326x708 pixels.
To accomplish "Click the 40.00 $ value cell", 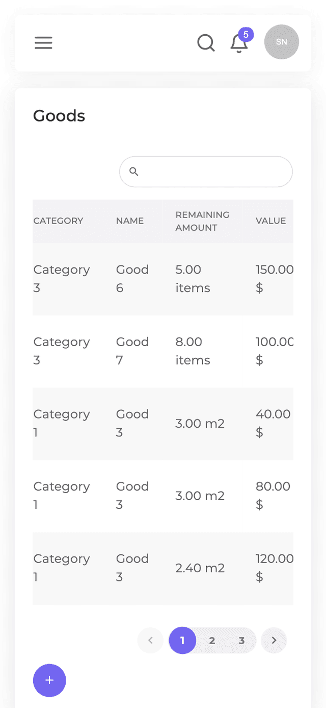I will 273,423.
